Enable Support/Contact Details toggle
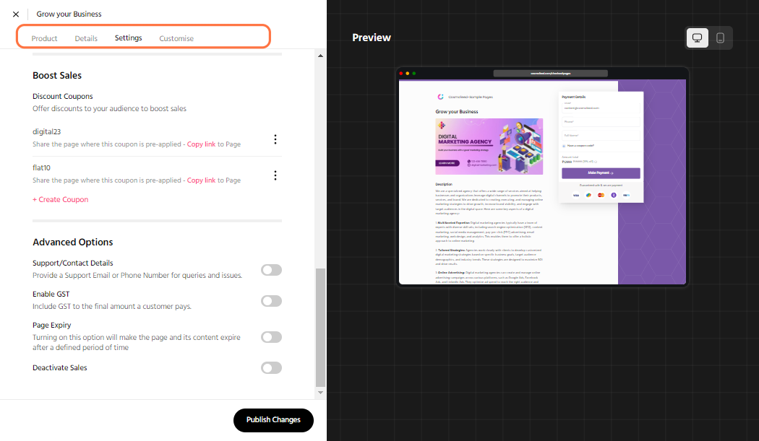Image resolution: width=759 pixels, height=441 pixels. (271, 270)
